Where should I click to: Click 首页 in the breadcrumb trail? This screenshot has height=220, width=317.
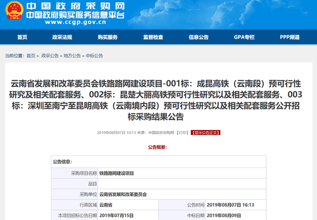(31, 55)
